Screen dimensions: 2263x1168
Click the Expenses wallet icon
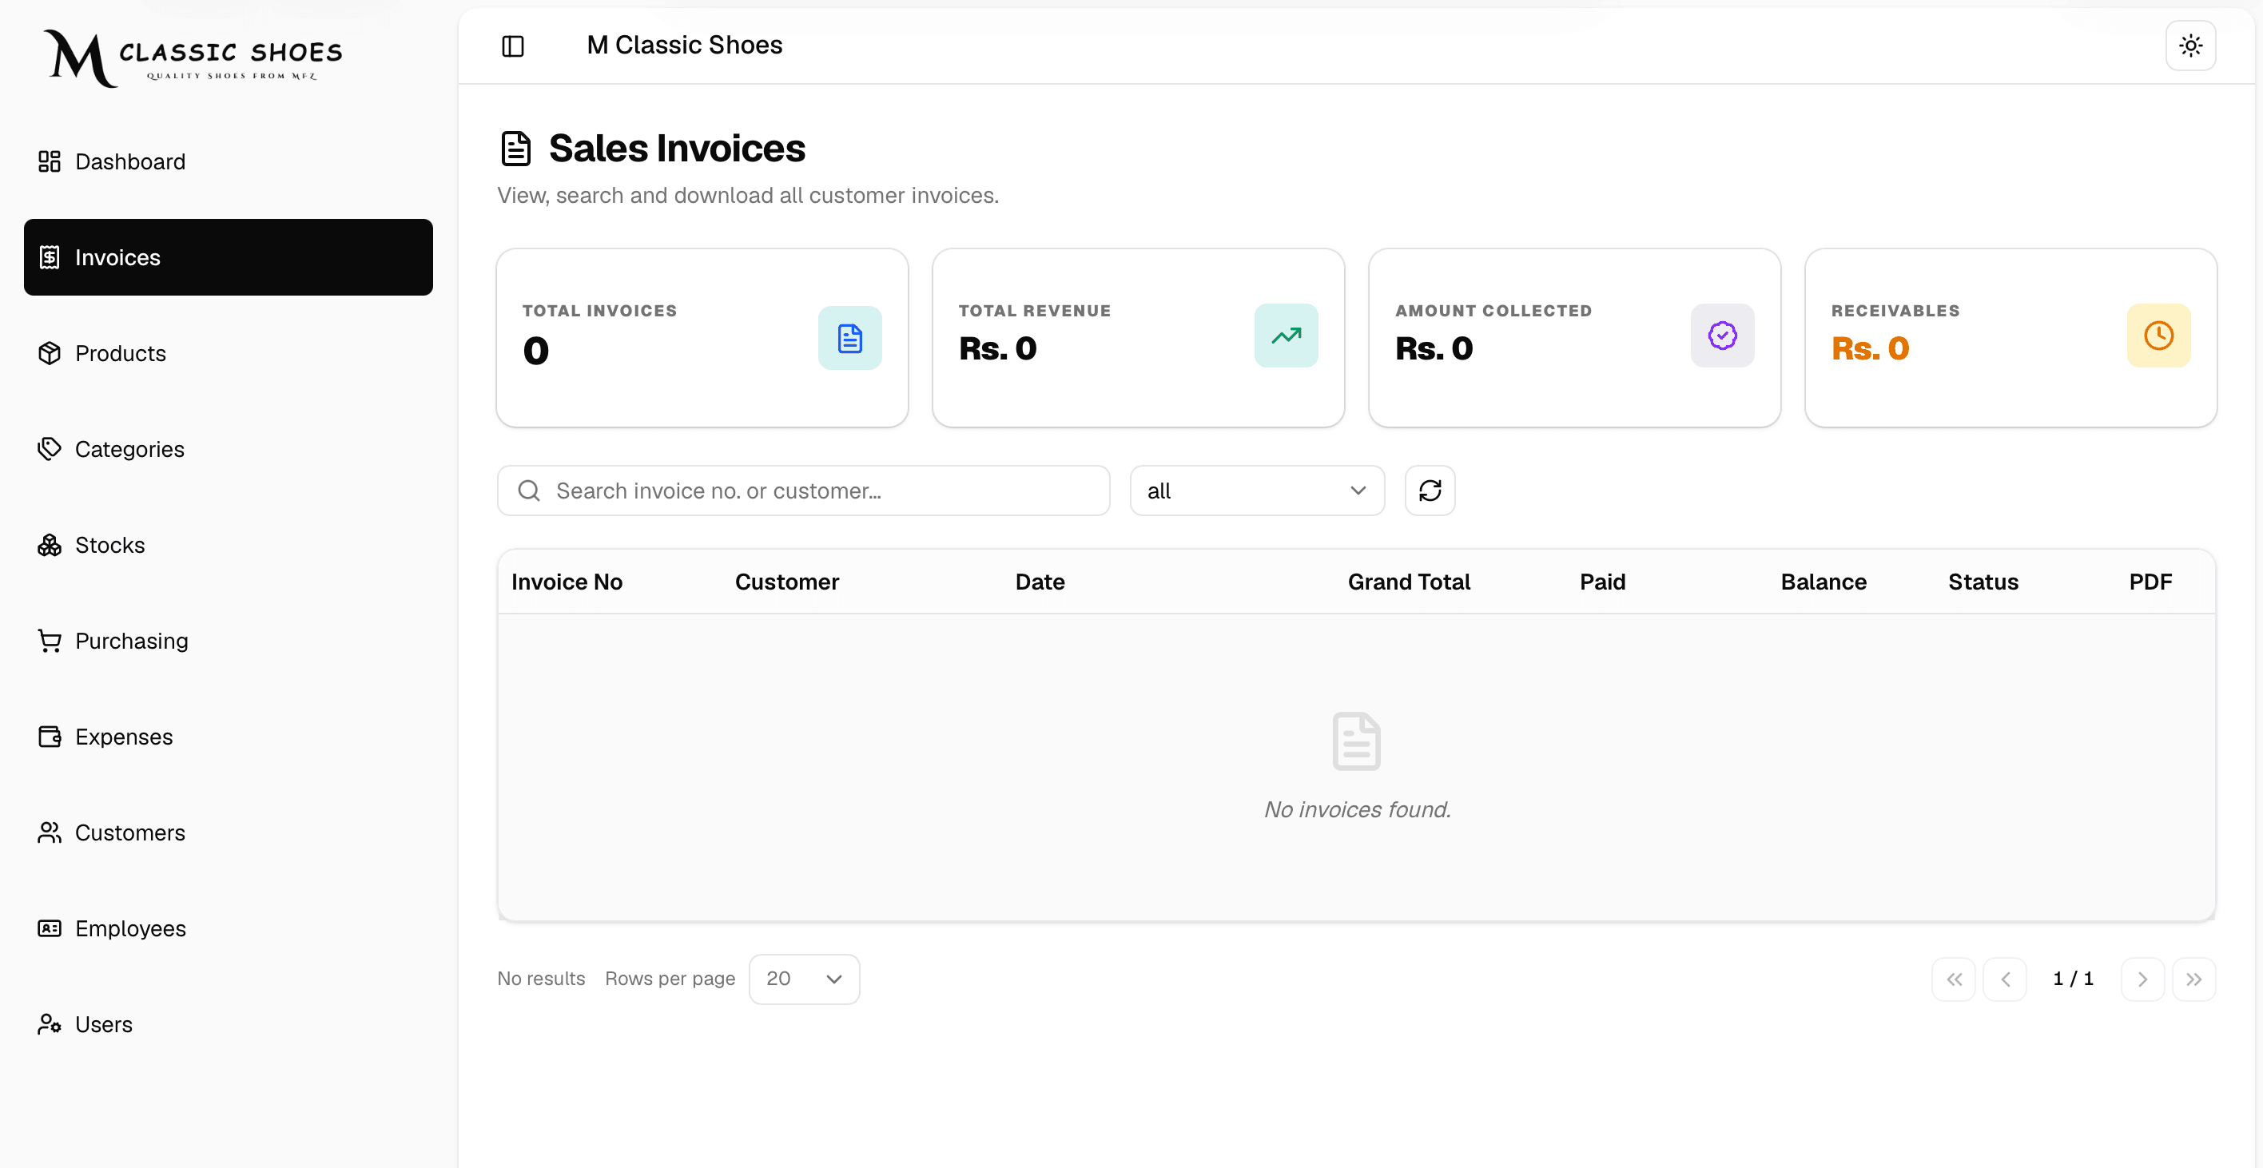(50, 737)
